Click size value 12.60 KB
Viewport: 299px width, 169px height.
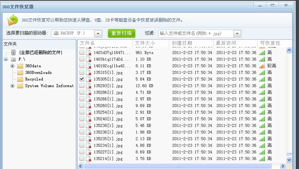[144, 86]
